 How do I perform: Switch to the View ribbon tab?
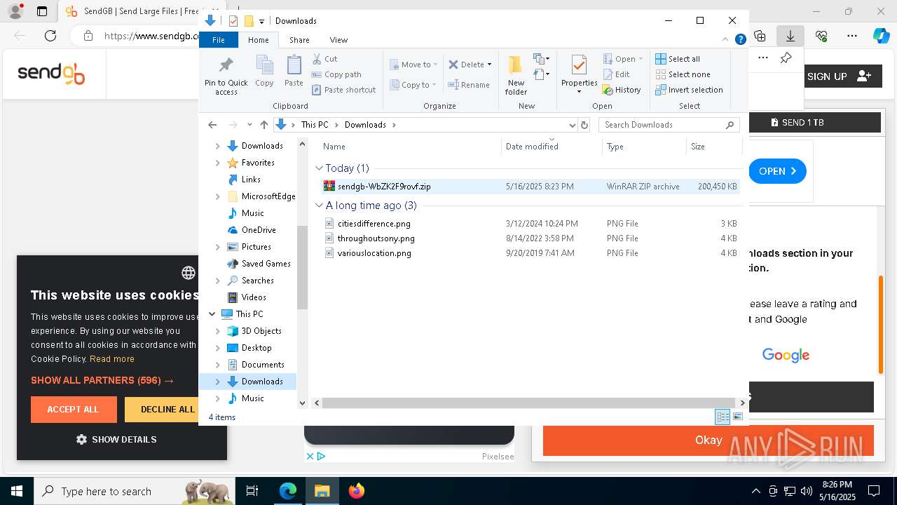[338, 40]
